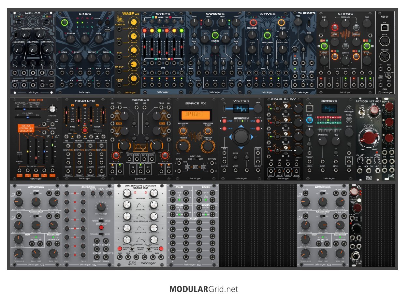Click the 2600-VCO FINE TUNE knob

coord(52,109)
